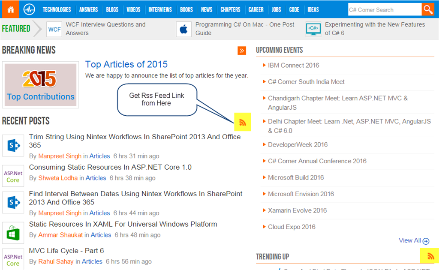This screenshot has width=439, height=270.
Task: Open Microsoft Build 2016 event
Action: tap(296, 178)
